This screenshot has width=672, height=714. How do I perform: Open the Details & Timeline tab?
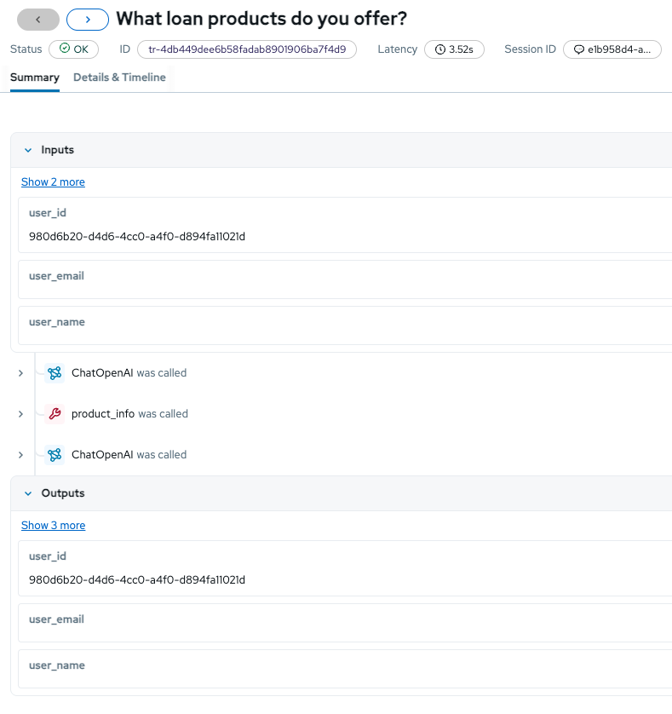(120, 78)
